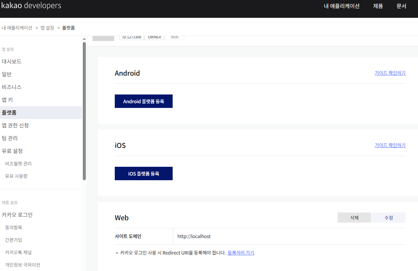The image size is (418, 271).
Task: Click 수정 button in Web section
Action: click(389, 218)
